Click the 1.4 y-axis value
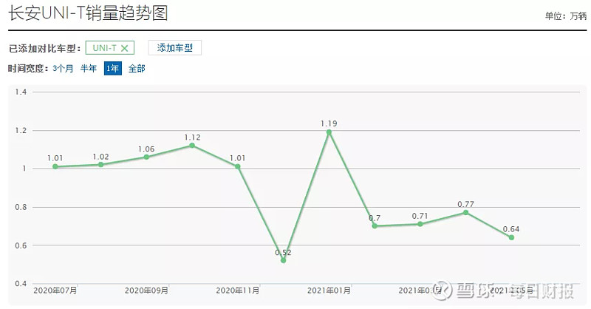 click(21, 92)
